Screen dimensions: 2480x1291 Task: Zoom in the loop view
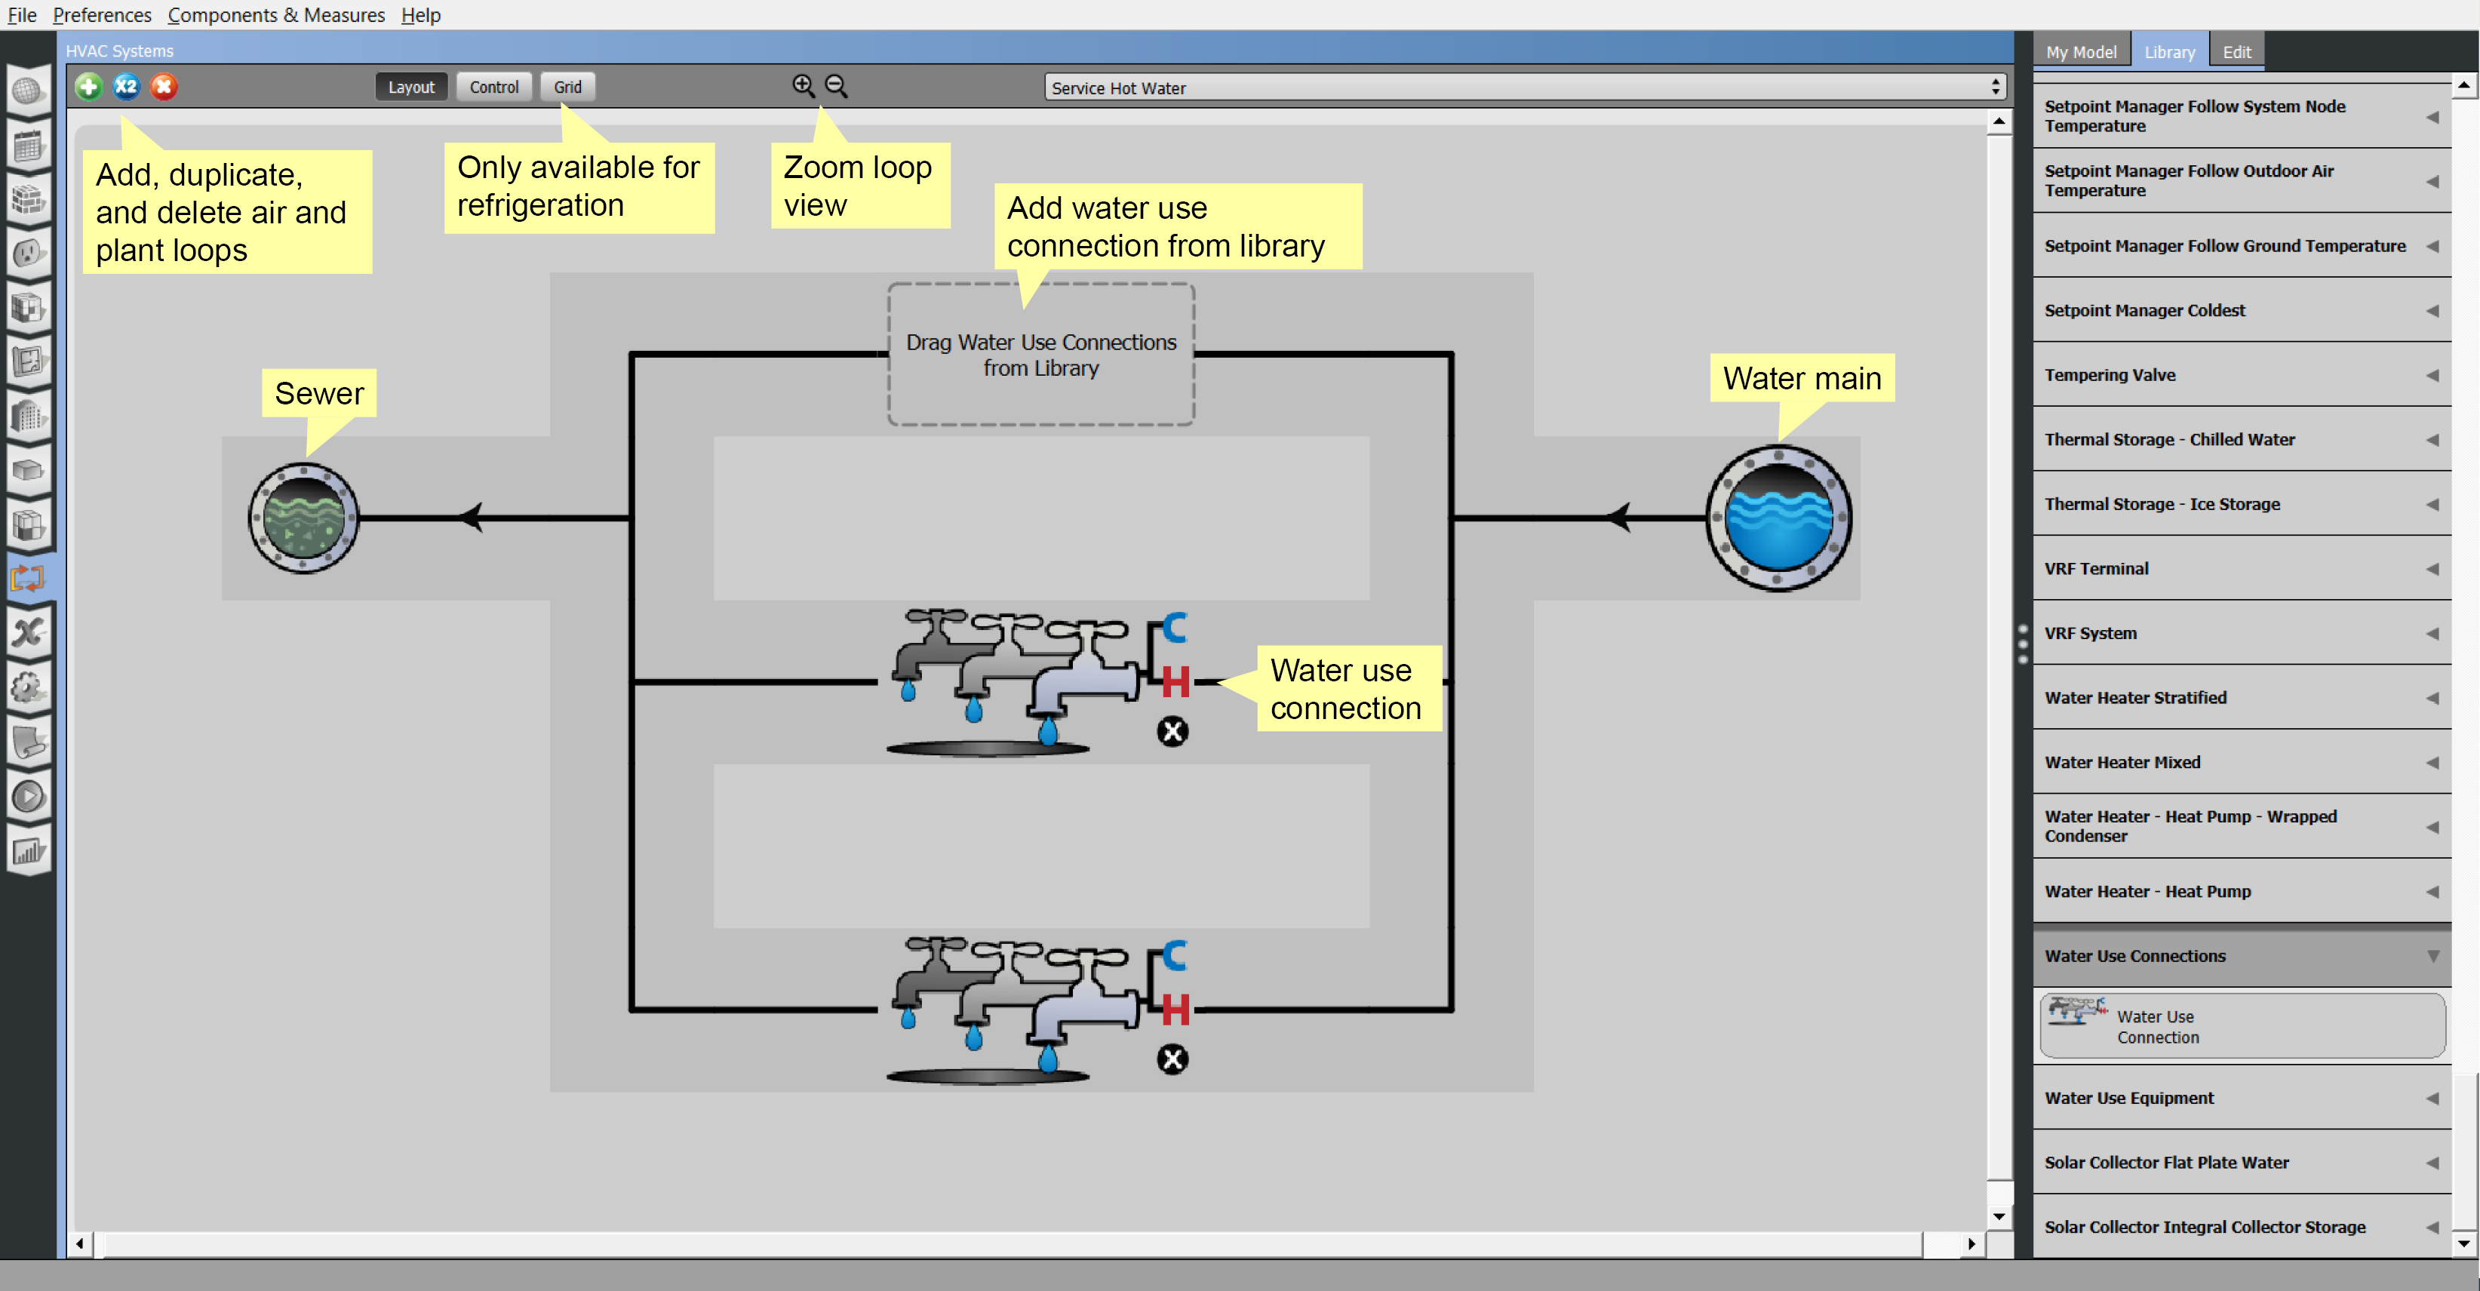[x=802, y=86]
